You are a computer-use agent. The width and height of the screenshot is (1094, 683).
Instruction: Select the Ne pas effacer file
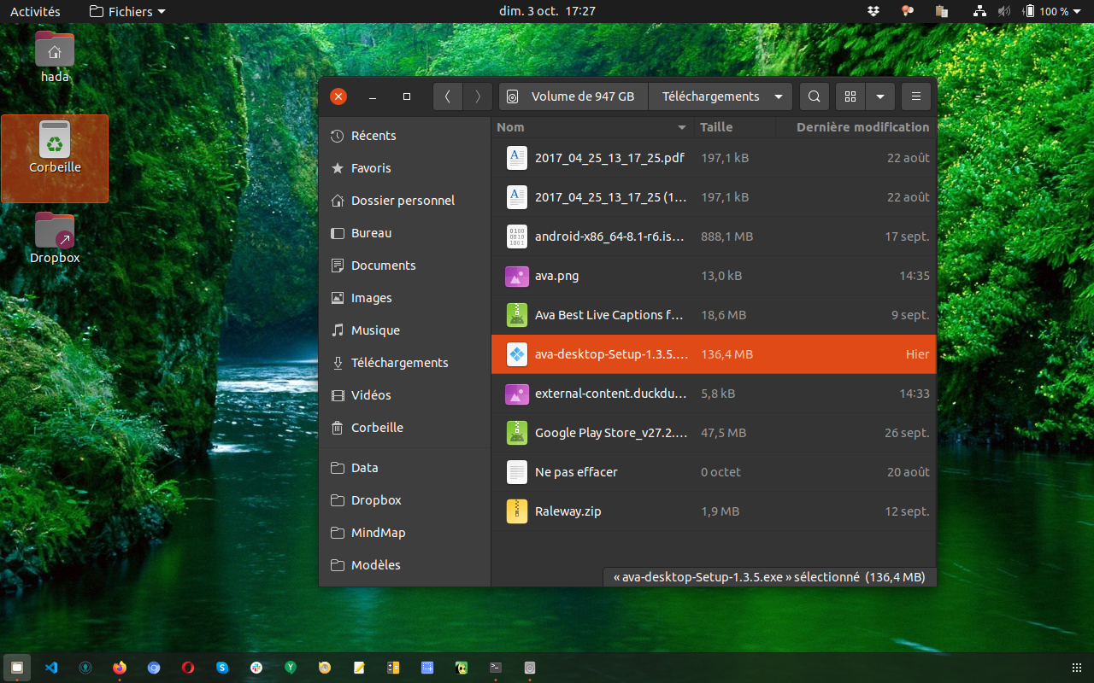(714, 472)
